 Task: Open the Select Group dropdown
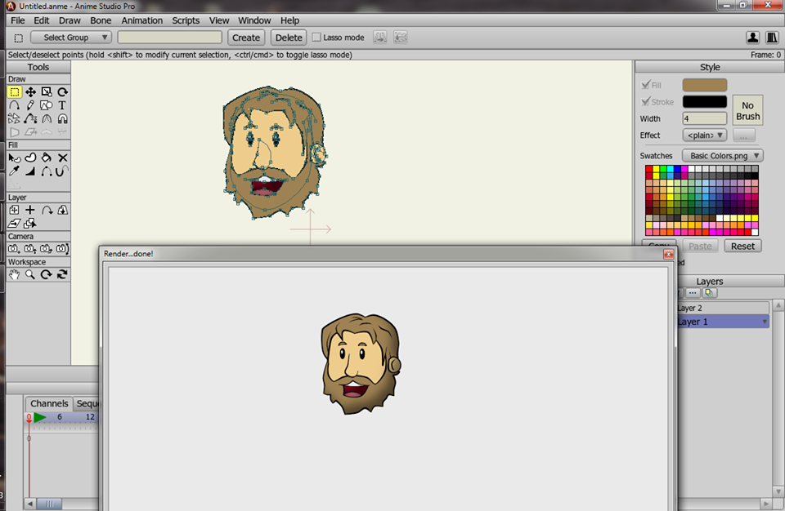[x=70, y=38]
